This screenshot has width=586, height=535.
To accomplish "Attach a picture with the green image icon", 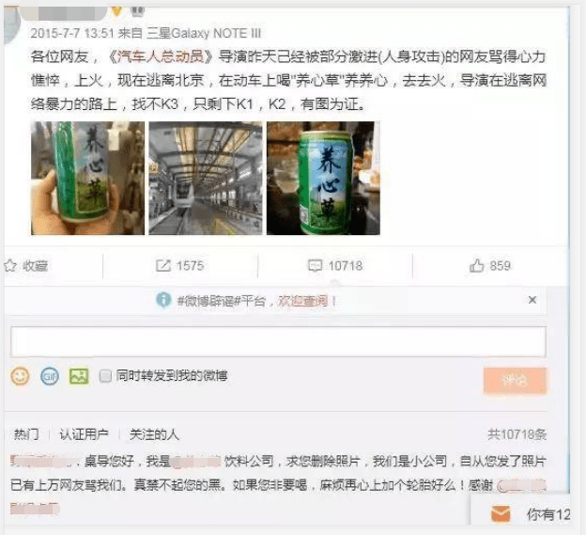I will click(79, 376).
